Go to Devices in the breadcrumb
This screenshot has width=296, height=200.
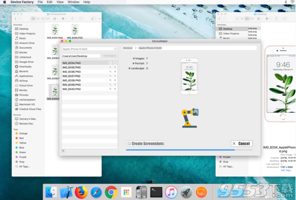click(x=128, y=48)
